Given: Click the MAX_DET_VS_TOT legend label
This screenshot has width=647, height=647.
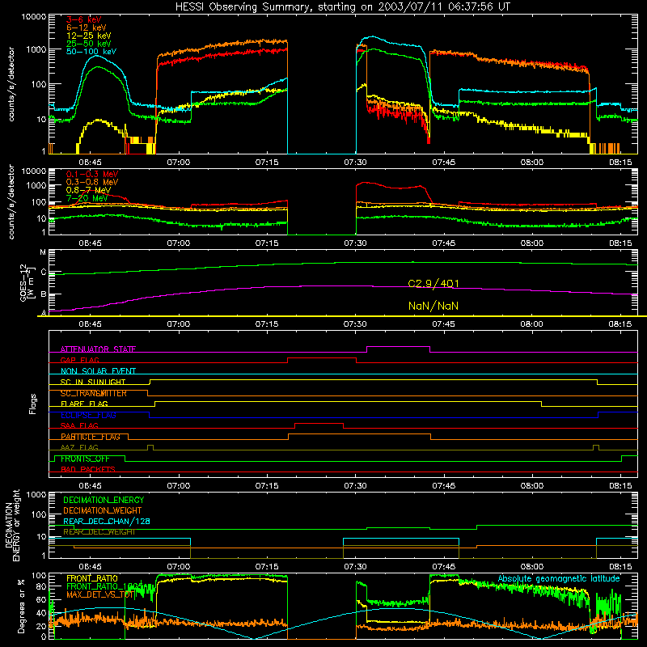Looking at the screenshot, I should 100,594.
